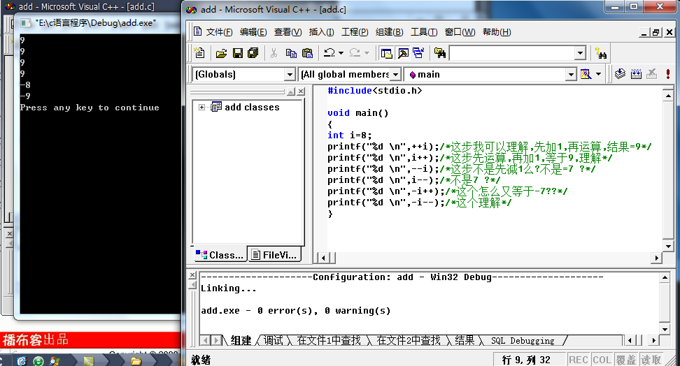The image size is (680, 366).
Task: Click in the Find text input field
Action: (x=513, y=53)
